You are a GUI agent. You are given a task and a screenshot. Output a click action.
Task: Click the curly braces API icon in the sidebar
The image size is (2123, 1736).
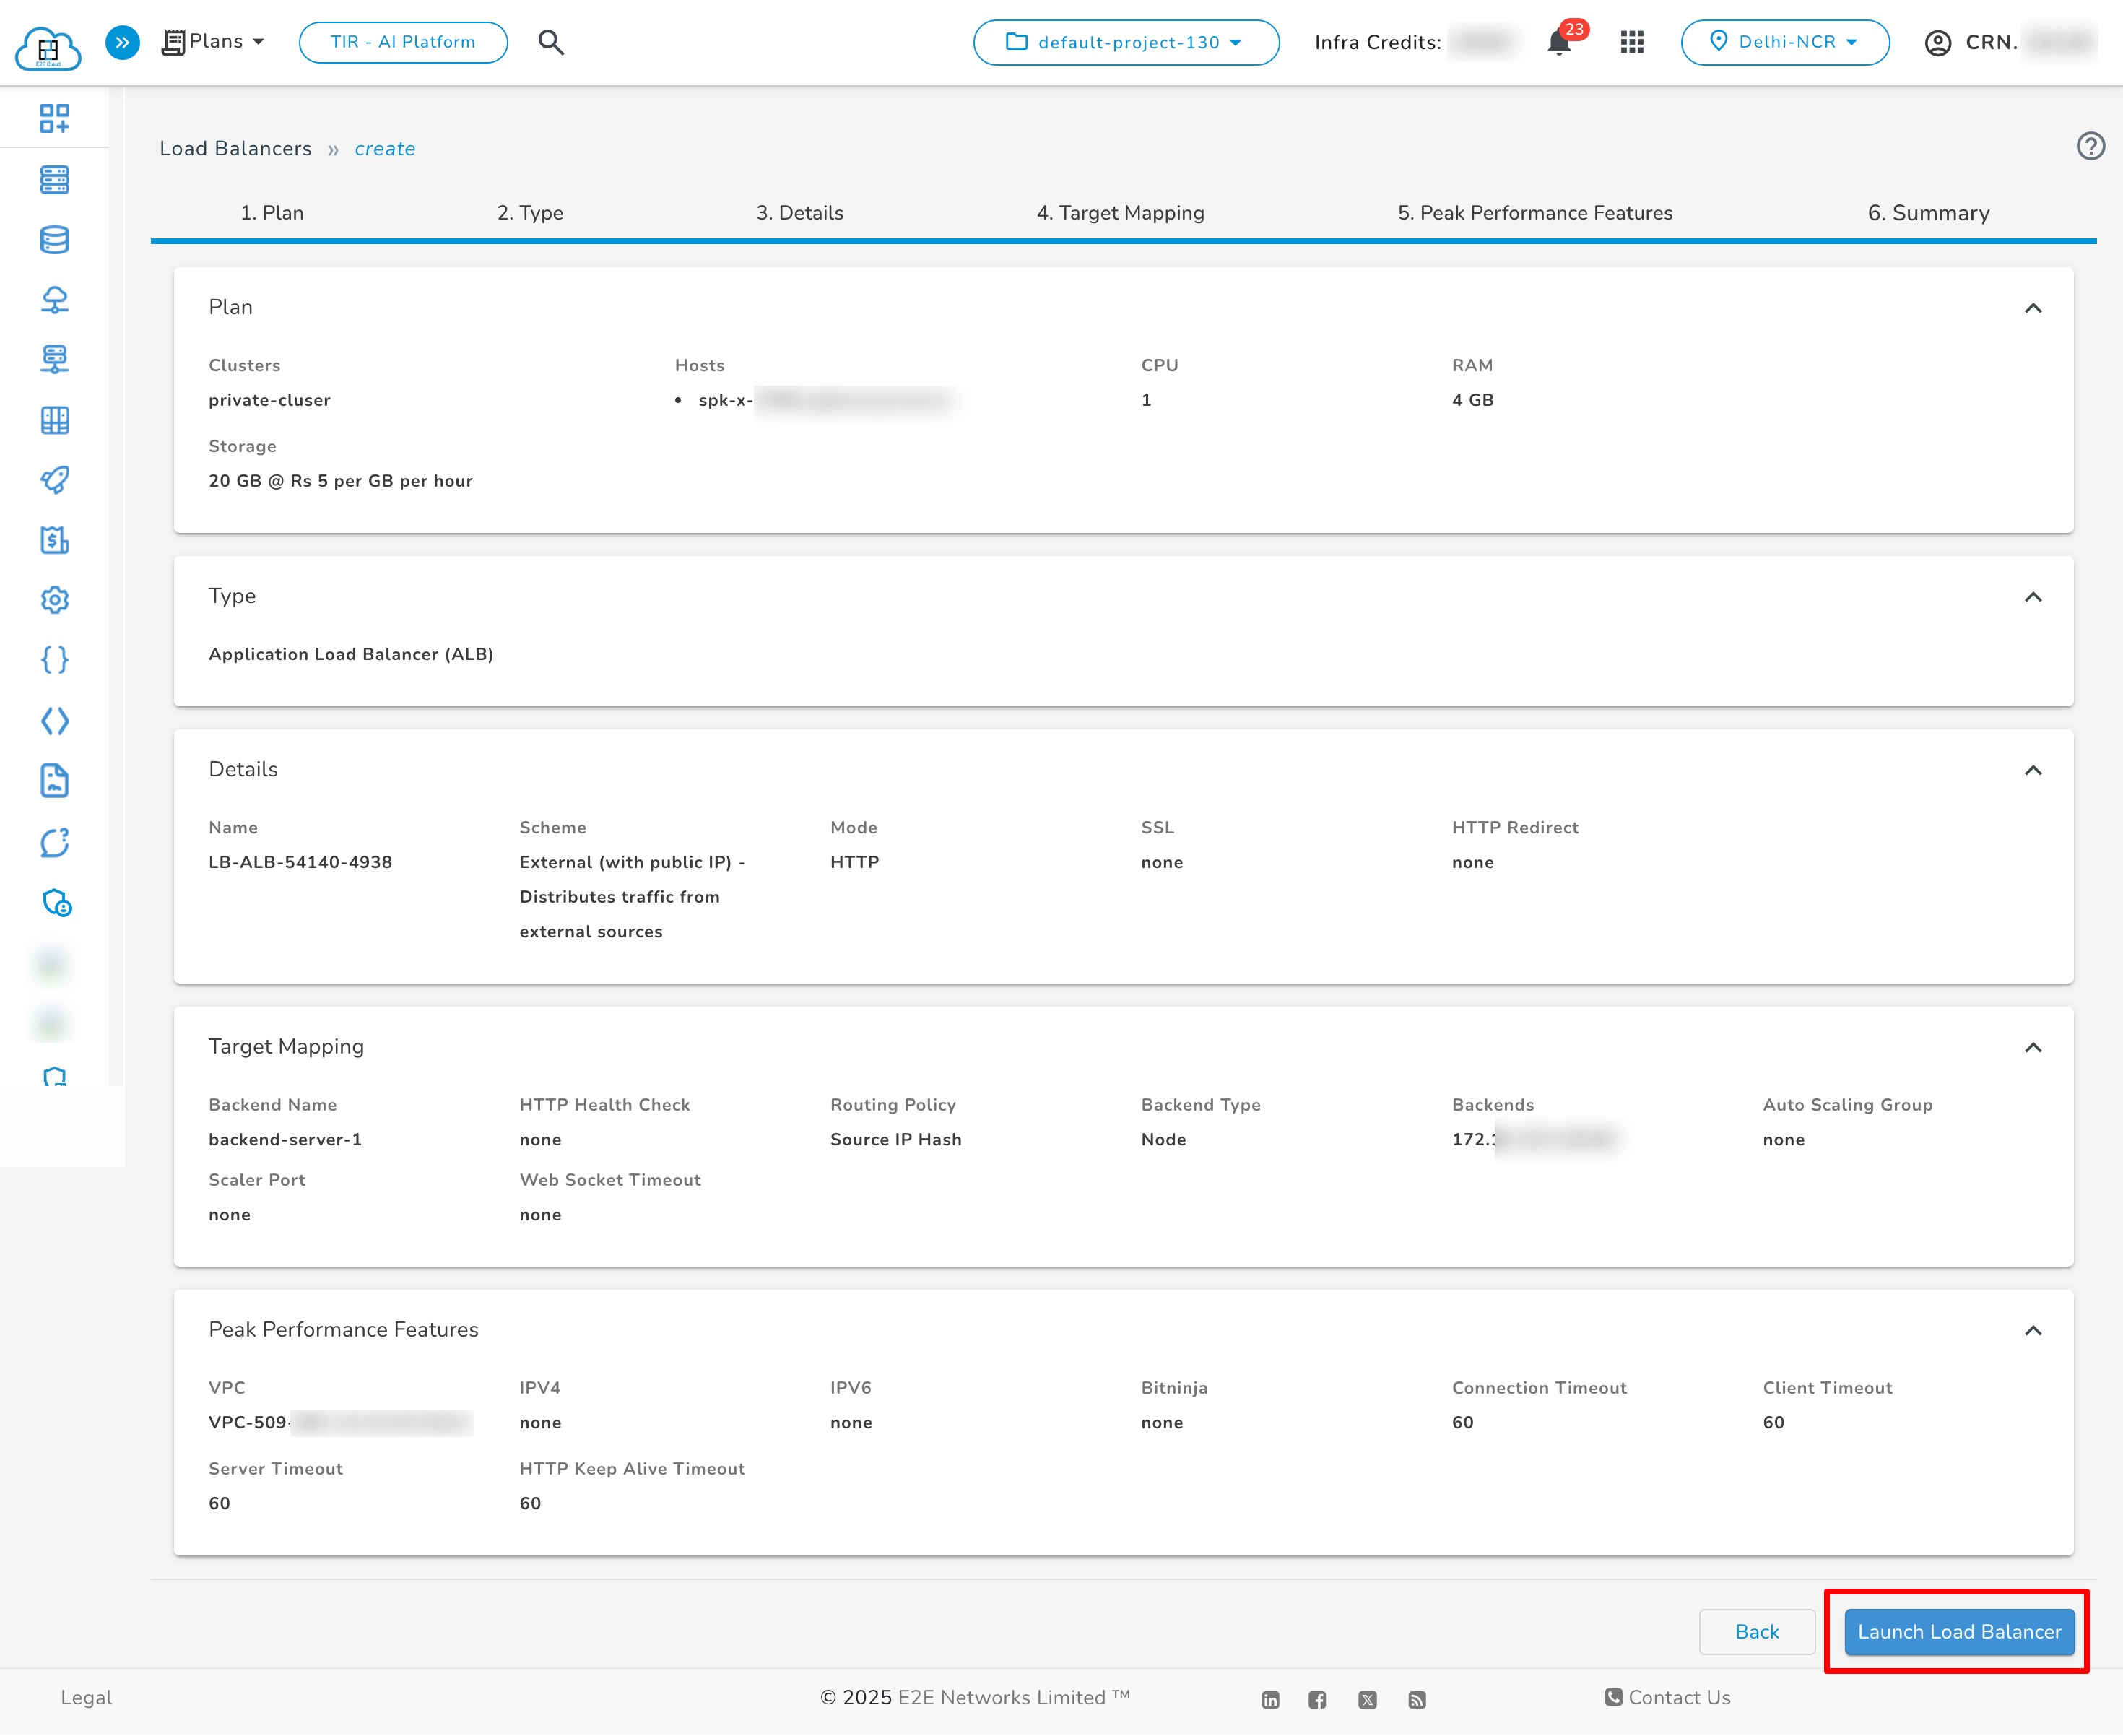coord(55,660)
